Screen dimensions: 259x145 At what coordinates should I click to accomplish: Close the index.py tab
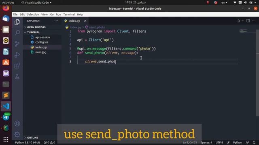click(x=85, y=21)
